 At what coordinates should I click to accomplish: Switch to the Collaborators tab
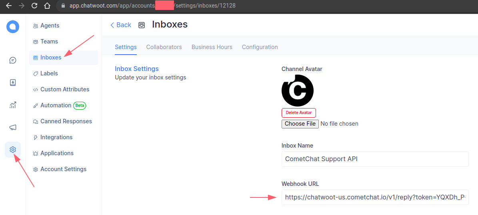click(x=164, y=47)
